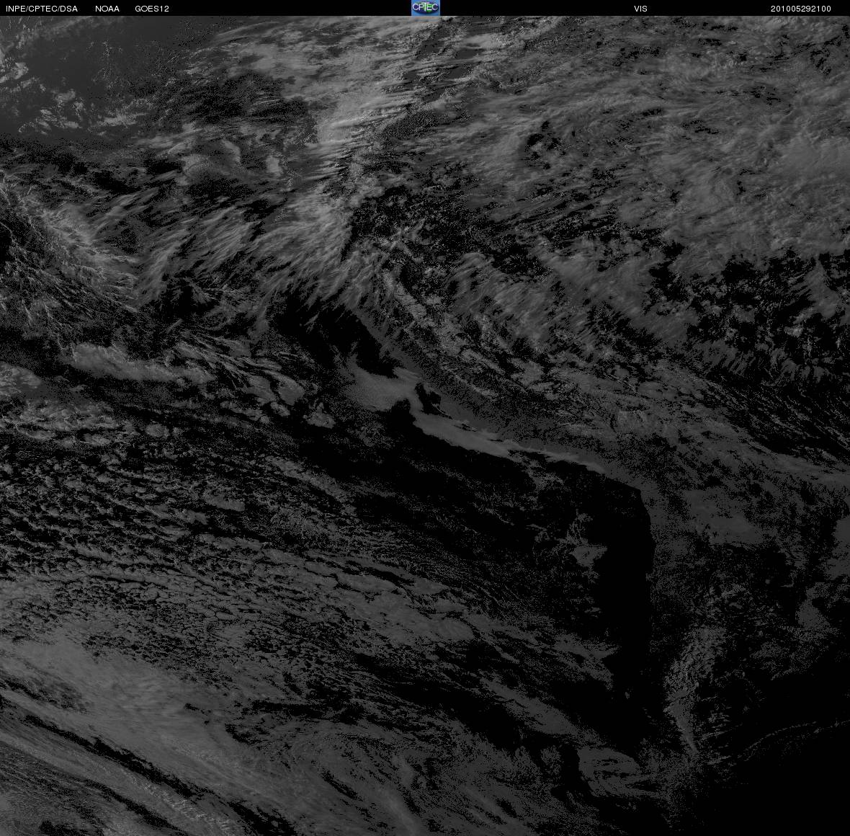Click the letter C in the CPTEC logo
This screenshot has width=850, height=836.
point(416,7)
